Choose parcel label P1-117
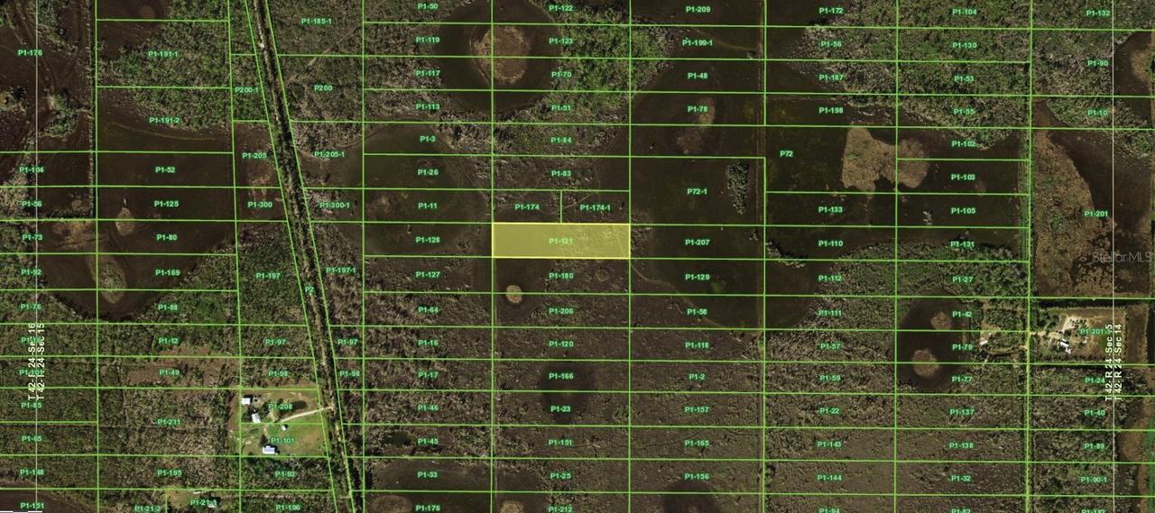Image resolution: width=1155 pixels, height=513 pixels. coord(428,73)
